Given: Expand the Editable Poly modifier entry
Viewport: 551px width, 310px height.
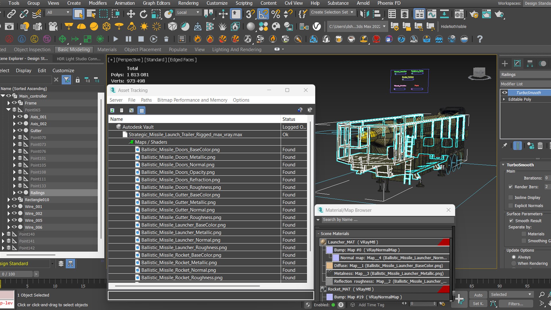Looking at the screenshot, I should (x=504, y=99).
